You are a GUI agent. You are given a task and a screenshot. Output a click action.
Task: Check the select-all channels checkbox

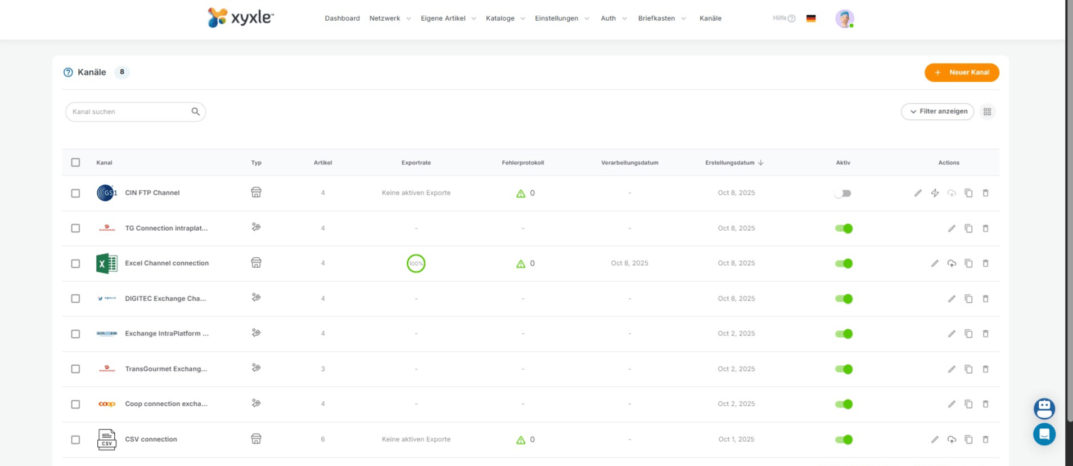[75, 163]
